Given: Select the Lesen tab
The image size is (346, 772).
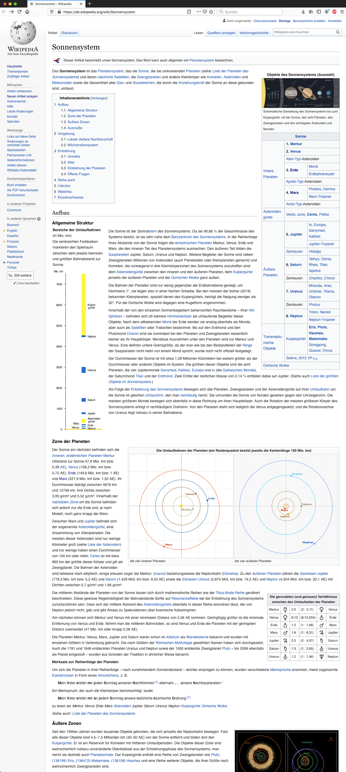Looking at the screenshot, I should click(x=199, y=33).
